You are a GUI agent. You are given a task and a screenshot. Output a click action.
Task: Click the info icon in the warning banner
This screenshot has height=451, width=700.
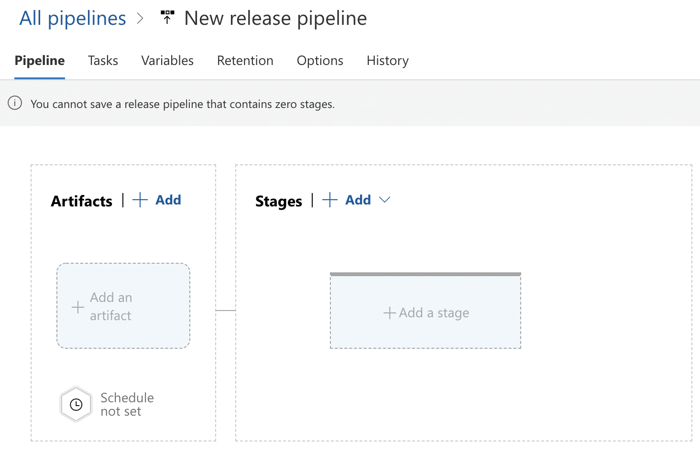pyautogui.click(x=15, y=103)
